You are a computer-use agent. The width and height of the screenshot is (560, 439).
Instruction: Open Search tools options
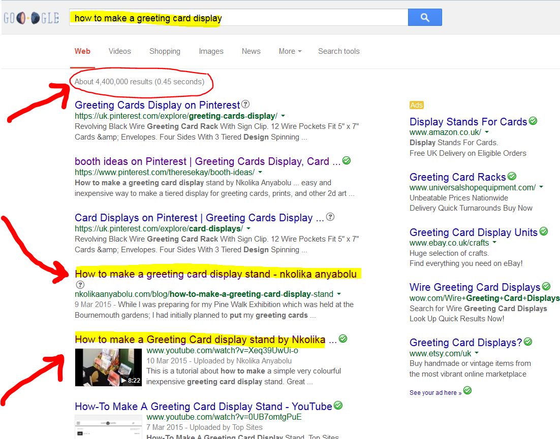pyautogui.click(x=338, y=51)
